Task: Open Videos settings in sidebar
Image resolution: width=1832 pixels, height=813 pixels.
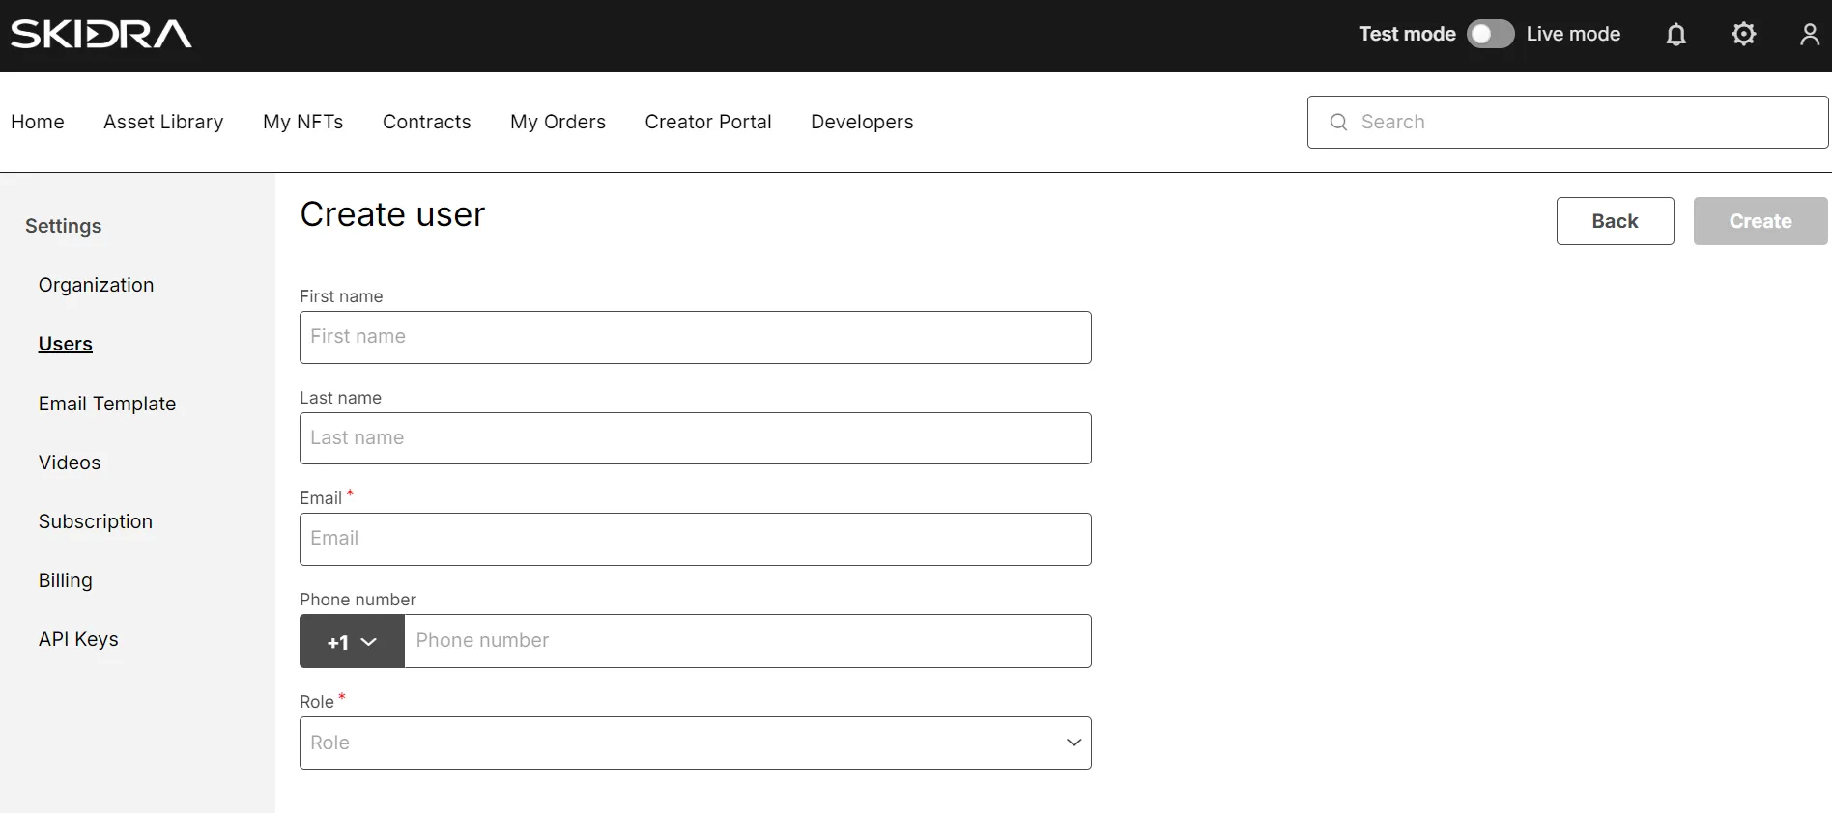Action: click(x=70, y=463)
